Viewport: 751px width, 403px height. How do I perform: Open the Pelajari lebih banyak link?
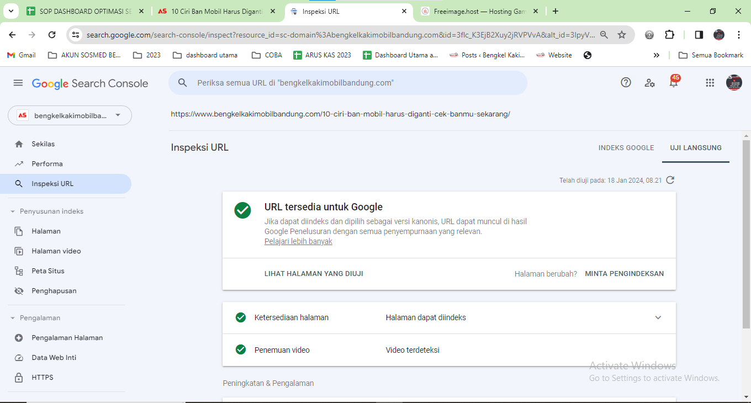[x=298, y=241]
